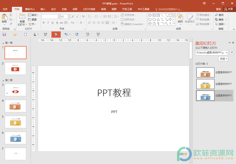
Task: Open the 文件 menu
Action: click(5, 9)
